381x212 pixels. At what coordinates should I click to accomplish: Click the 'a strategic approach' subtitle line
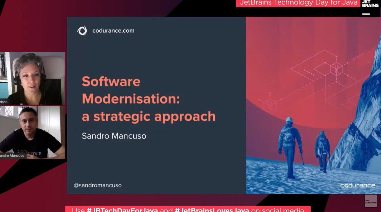coord(149,116)
